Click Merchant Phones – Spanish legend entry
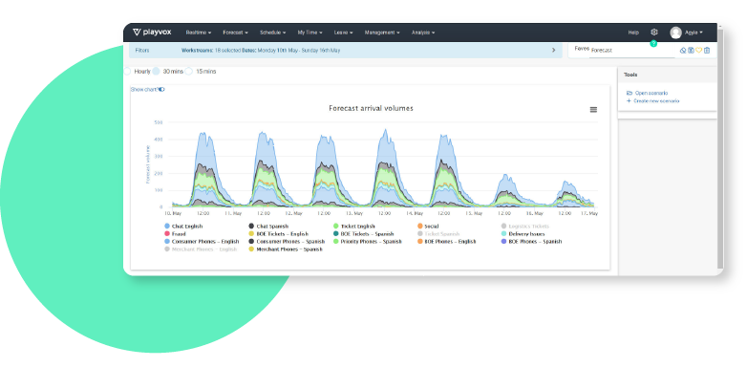 click(x=286, y=249)
